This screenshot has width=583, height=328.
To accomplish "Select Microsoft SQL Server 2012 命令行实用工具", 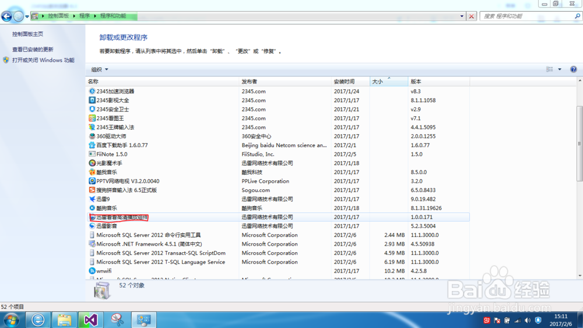I will pyautogui.click(x=148, y=235).
